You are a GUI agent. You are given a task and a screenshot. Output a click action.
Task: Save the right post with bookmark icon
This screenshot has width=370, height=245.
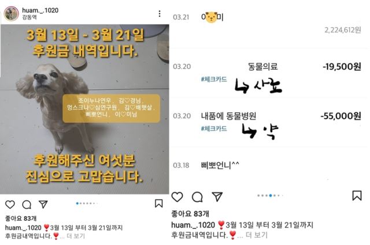[357, 195]
